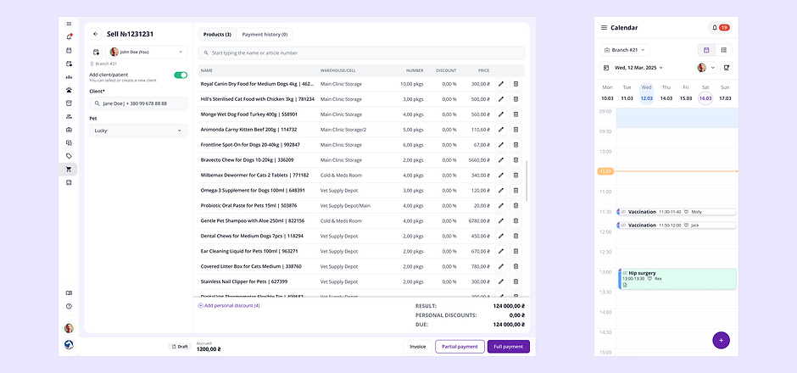Edit Bravecto Chew for Dogs row
Image resolution: width=797 pixels, height=373 pixels.
tap(500, 160)
